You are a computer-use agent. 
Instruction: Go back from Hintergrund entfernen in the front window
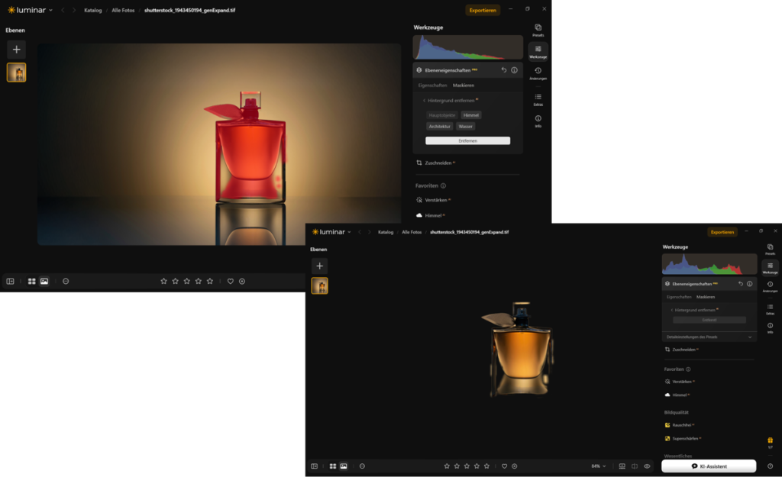[672, 310]
